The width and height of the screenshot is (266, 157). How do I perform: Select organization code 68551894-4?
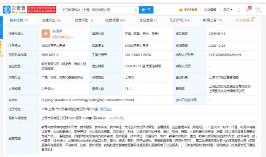click(x=50, y=55)
